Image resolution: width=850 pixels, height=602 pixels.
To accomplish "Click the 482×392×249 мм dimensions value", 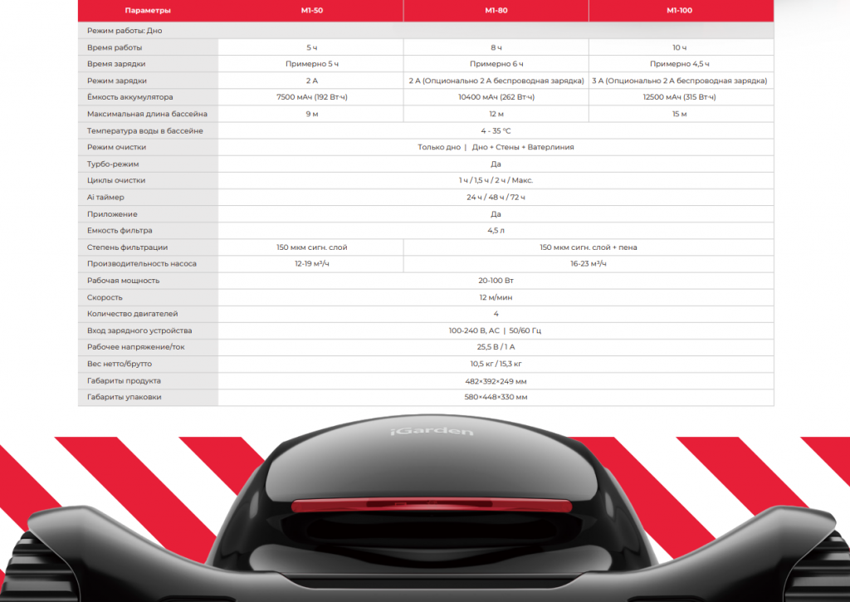I will click(496, 381).
